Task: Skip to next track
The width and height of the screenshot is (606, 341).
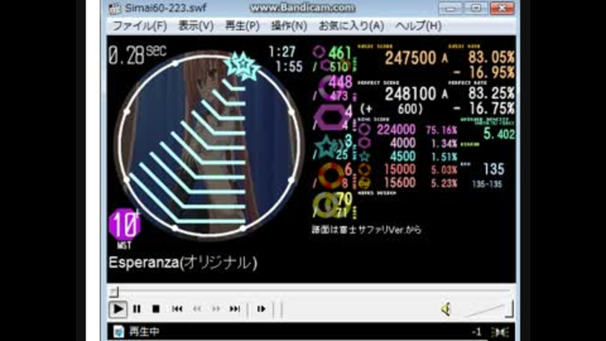Action: pyautogui.click(x=235, y=309)
